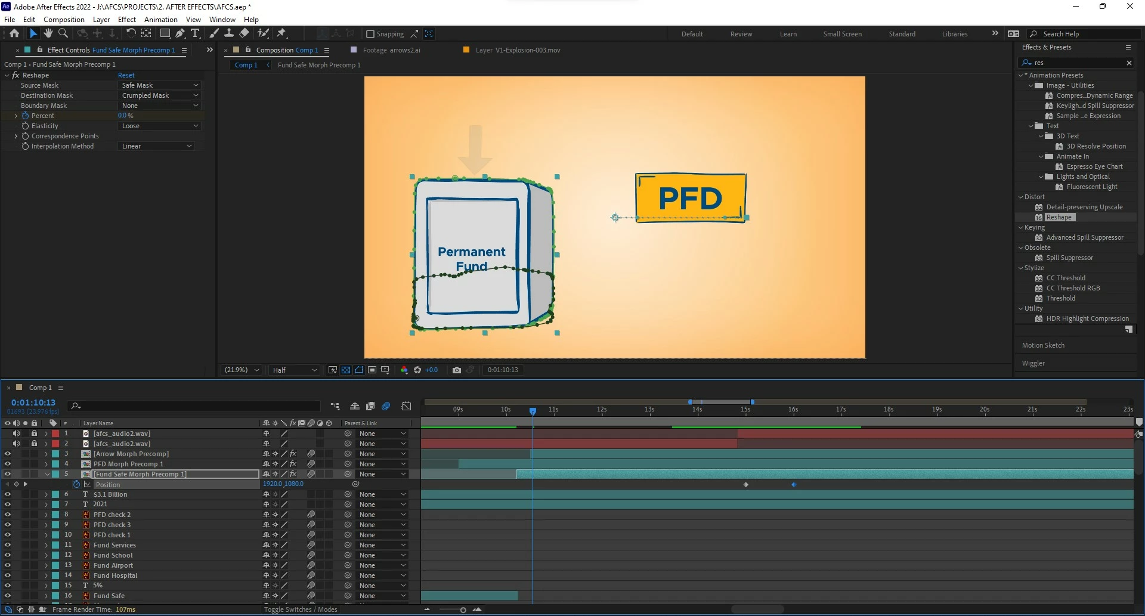The image size is (1145, 616).
Task: Switch to the Small Screen workspace
Action: (x=842, y=34)
